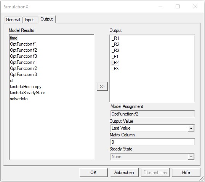205x182 pixels.
Task: Click into the Matrix Column field
Action: pyautogui.click(x=152, y=142)
